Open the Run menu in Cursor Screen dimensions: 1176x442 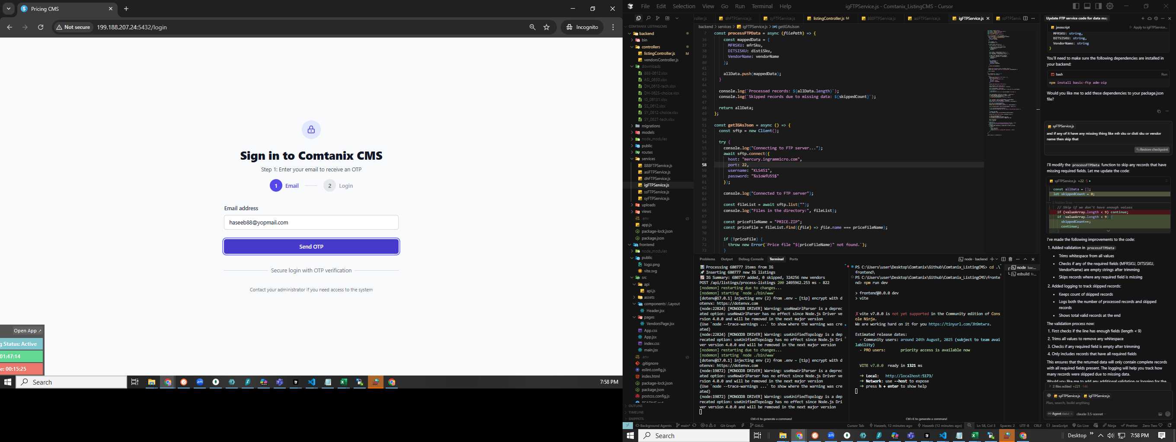740,6
